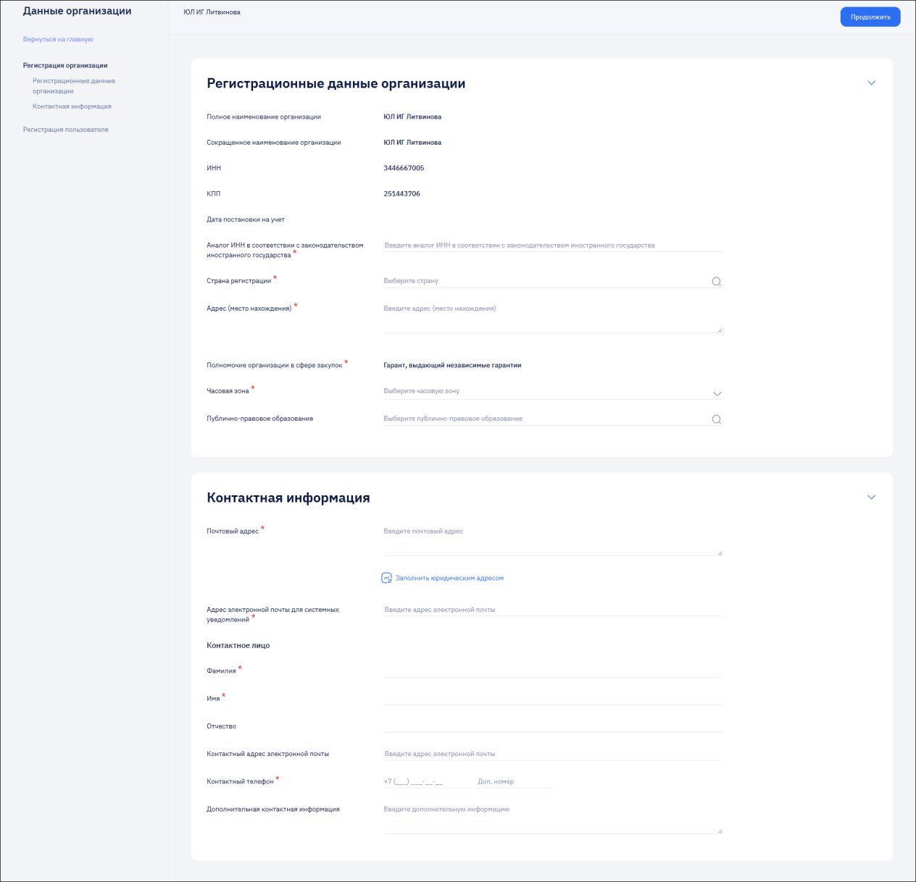Go to Регистрационные данные организации sidebar item
916x882 pixels.
pos(74,85)
